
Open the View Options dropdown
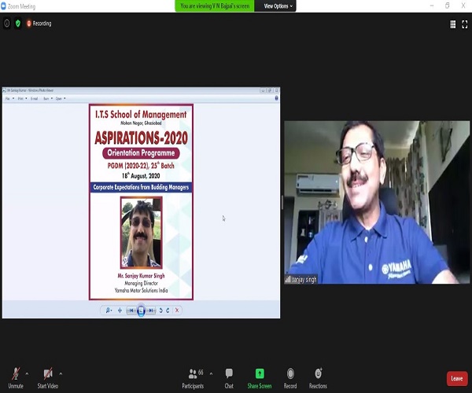coord(278,6)
